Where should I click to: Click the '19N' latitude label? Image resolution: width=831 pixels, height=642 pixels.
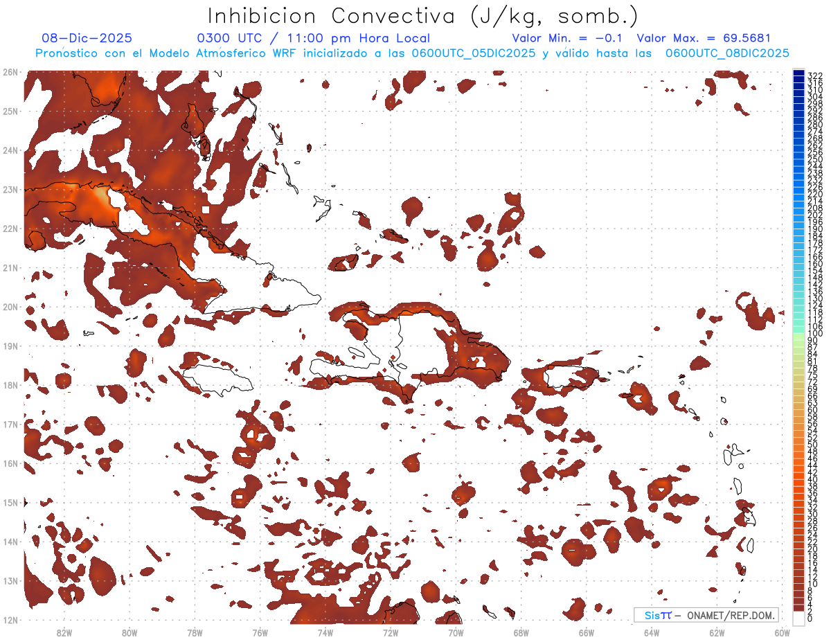[10, 346]
